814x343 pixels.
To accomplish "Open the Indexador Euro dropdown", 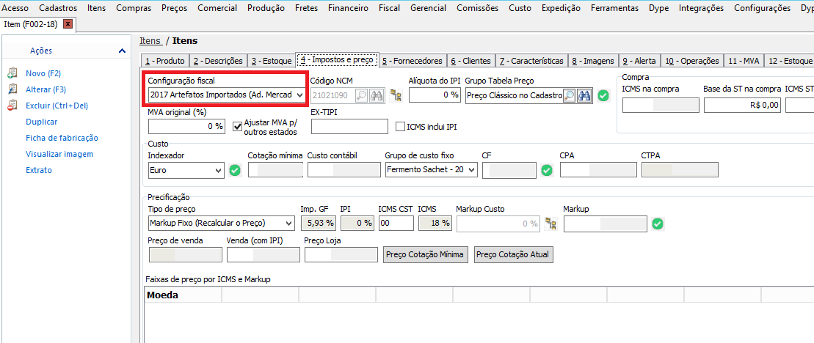I will tap(219, 170).
